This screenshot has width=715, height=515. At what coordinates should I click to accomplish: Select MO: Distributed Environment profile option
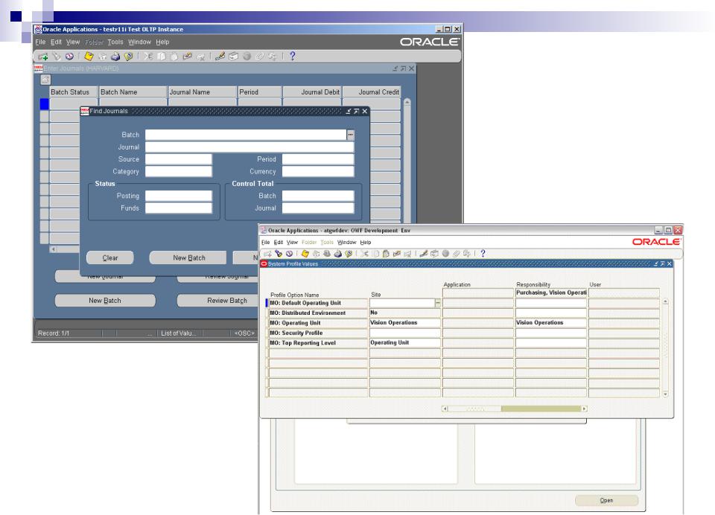[x=318, y=313]
